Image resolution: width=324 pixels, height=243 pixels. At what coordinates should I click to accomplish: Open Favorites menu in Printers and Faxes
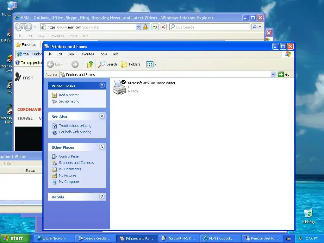point(87,54)
